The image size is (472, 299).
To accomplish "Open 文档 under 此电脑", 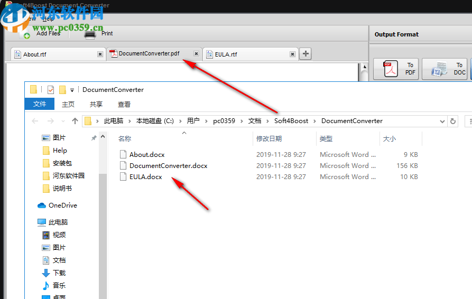I will pos(59,260).
